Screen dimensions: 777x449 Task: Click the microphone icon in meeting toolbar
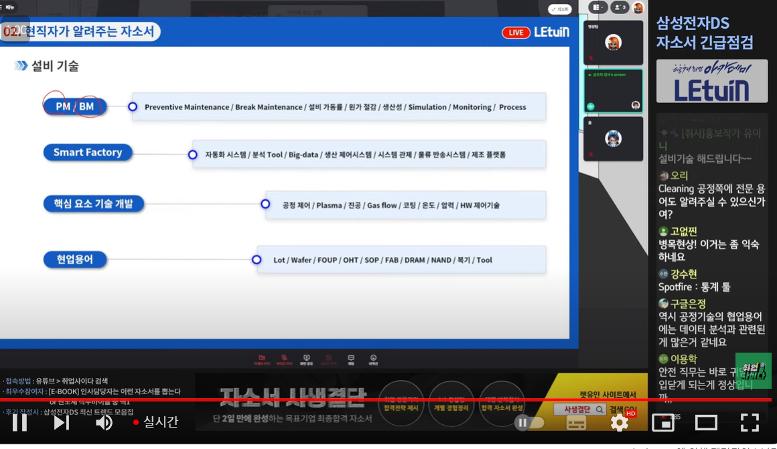[x=284, y=359]
